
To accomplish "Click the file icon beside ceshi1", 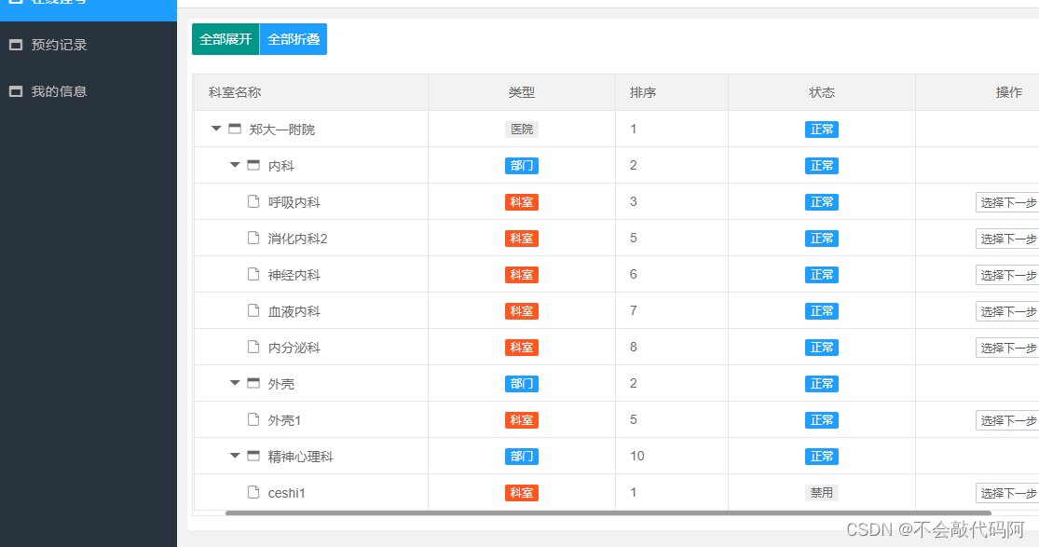I will click(253, 493).
